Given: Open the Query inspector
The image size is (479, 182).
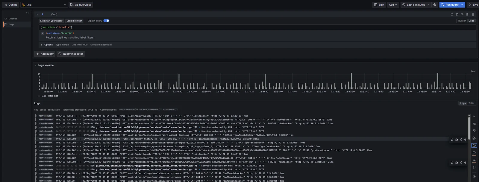Looking at the screenshot, I should [x=71, y=54].
